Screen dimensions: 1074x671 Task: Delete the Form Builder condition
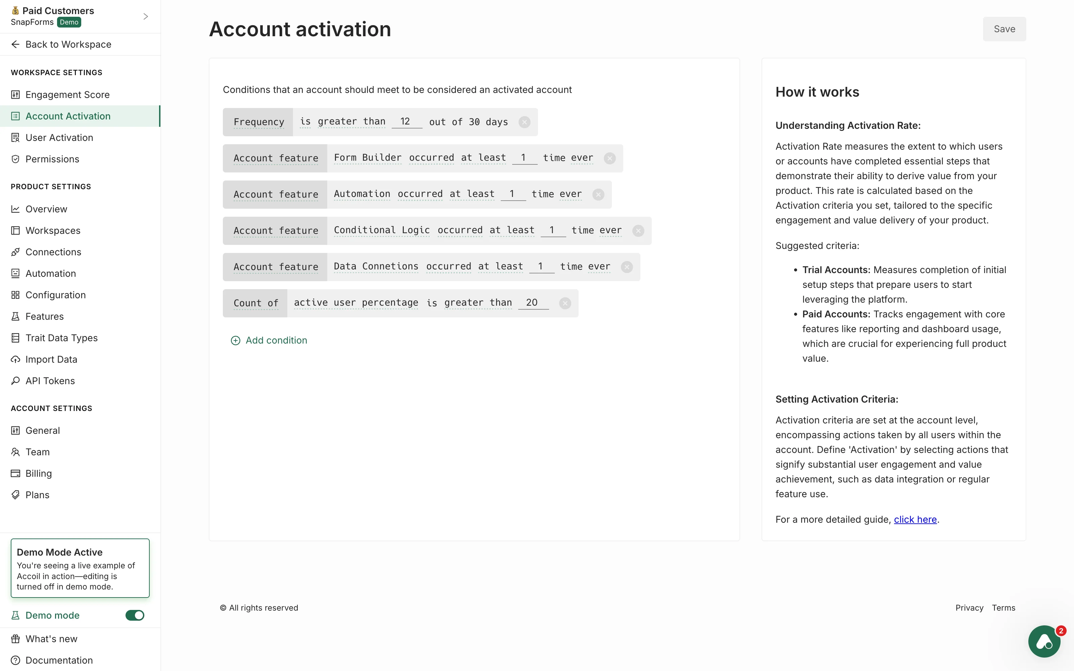pos(610,158)
